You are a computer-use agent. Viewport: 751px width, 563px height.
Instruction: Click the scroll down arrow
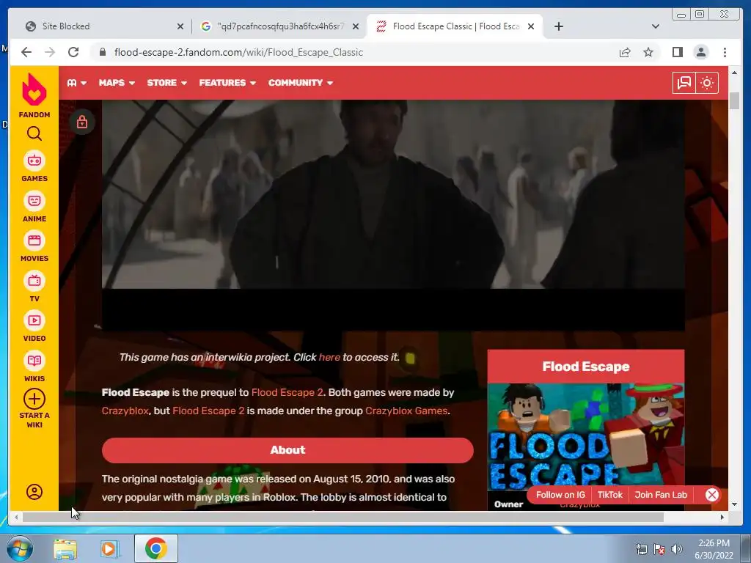[734, 504]
